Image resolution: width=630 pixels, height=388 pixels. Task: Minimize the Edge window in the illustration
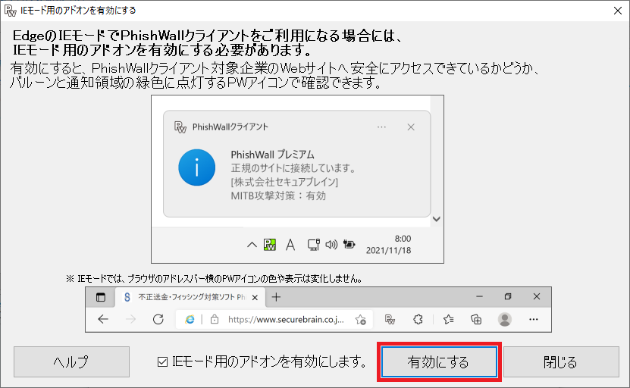[x=479, y=296]
